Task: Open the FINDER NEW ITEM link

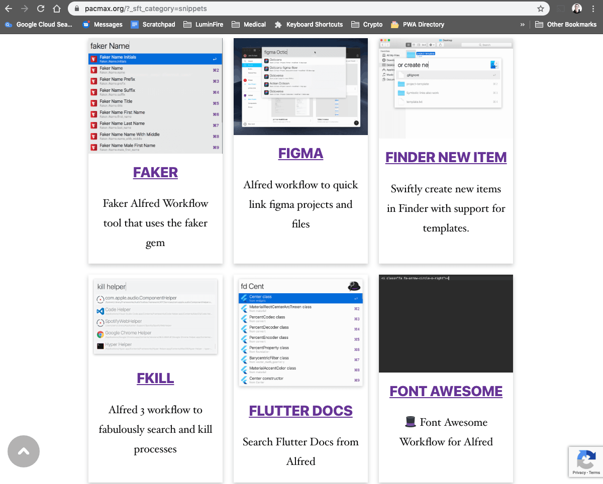Action: pos(446,157)
